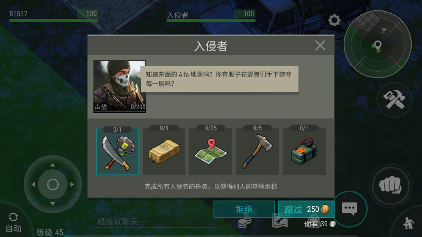Select the map with red pin task

[211, 152]
